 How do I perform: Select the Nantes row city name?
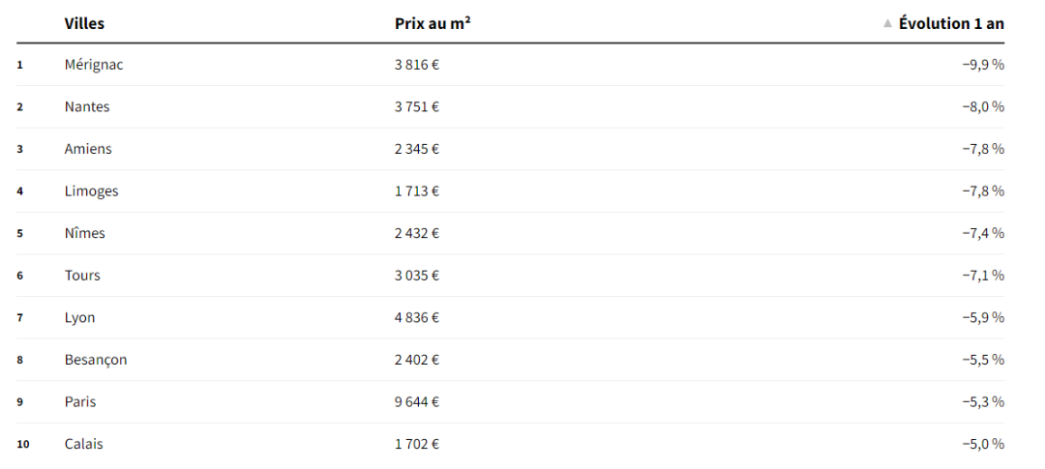pos(87,106)
